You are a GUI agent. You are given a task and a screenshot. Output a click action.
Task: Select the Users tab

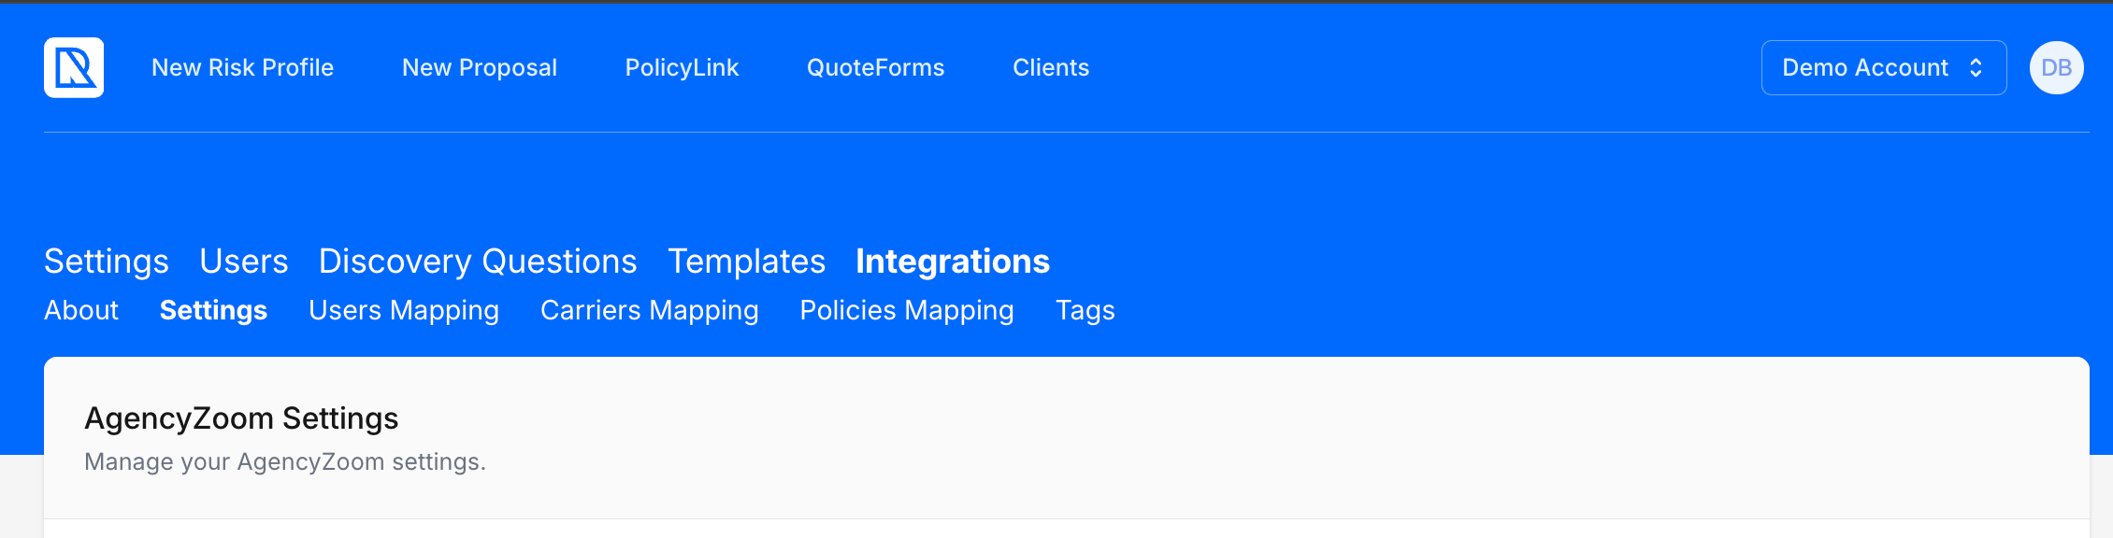click(x=244, y=262)
